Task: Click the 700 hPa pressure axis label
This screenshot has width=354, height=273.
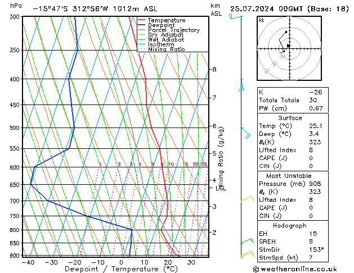Action: [x=15, y=201]
